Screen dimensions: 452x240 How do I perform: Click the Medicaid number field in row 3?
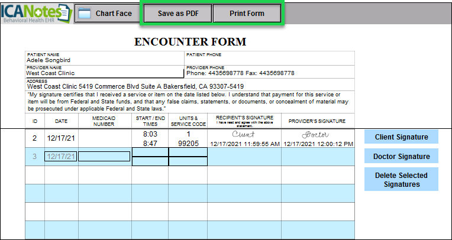tap(104, 157)
